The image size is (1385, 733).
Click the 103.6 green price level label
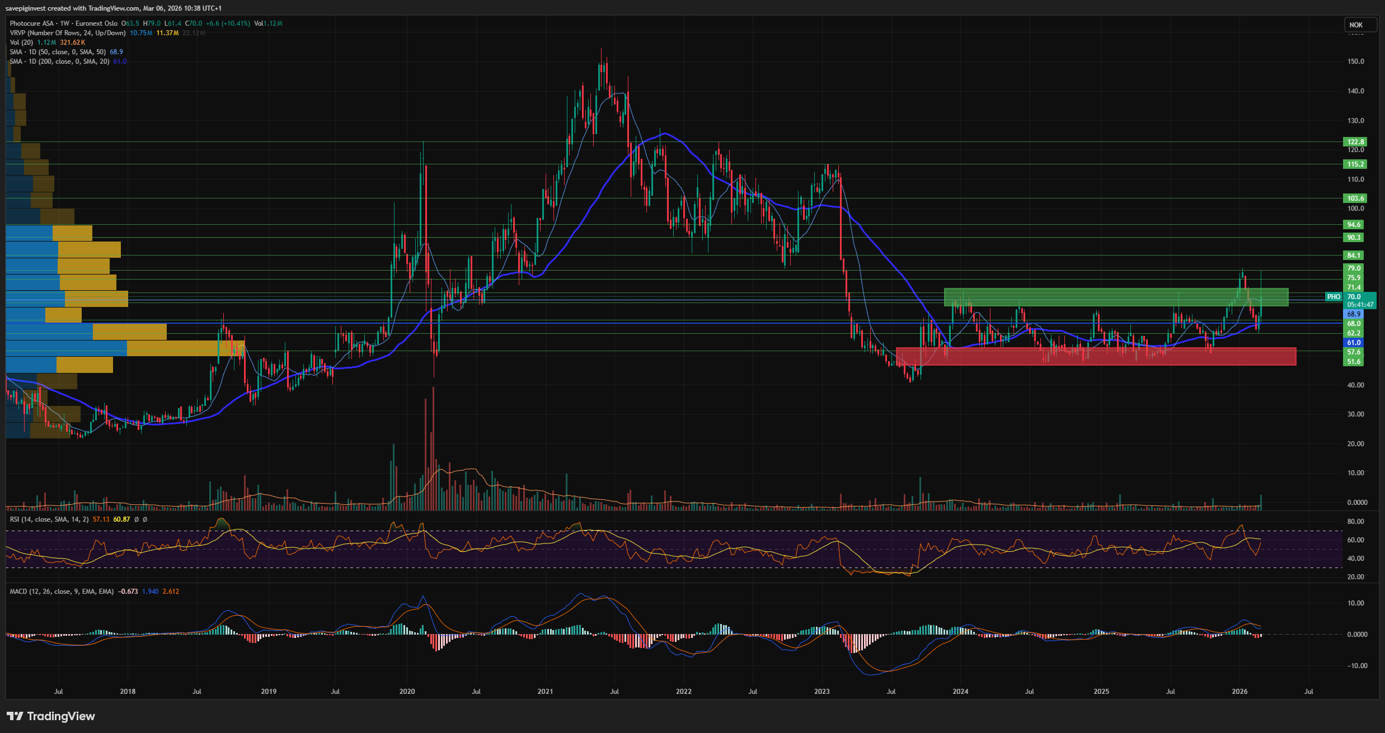coord(1354,198)
